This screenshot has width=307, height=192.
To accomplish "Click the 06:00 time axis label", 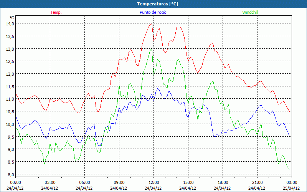I will [84, 183].
